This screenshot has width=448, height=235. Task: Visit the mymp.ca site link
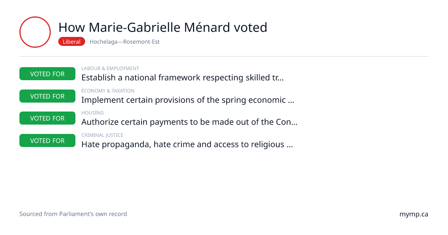pyautogui.click(x=414, y=214)
